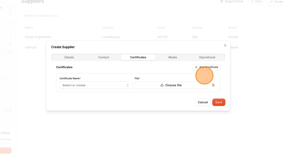This screenshot has width=283, height=158.
Task: Close the Create Supplier dialog
Action: point(225,45)
